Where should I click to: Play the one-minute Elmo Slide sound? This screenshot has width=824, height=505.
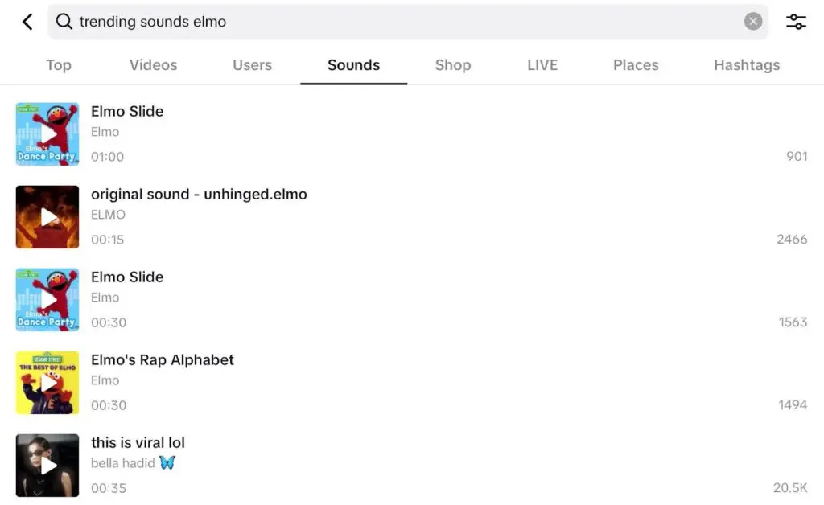click(x=47, y=134)
